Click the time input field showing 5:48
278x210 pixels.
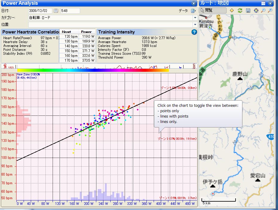tap(70, 11)
